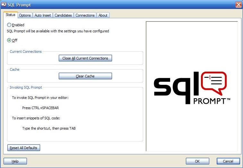Dismiss the dialog with Cancel
The image size is (243, 168).
coord(228,161)
